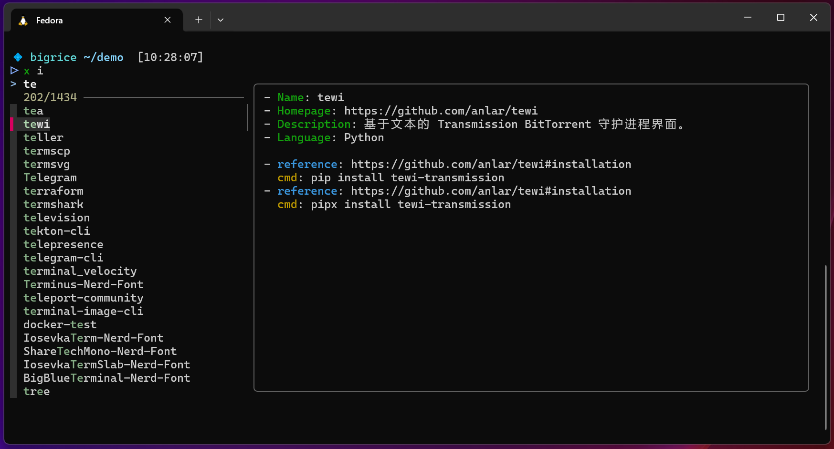Select the 'tea' entry
The height and width of the screenshot is (449, 834).
[x=33, y=111]
